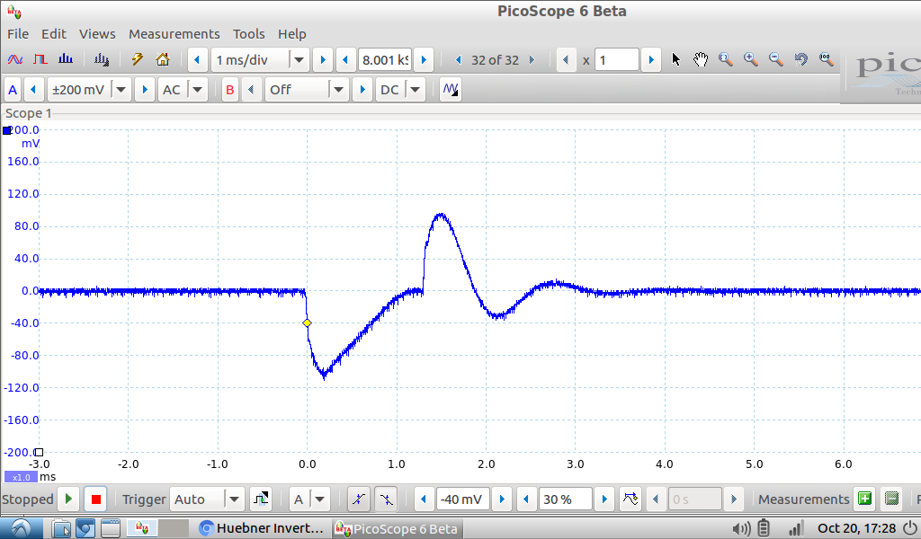Switch to Spectrum mode icon
This screenshot has height=539, width=921.
tap(66, 60)
